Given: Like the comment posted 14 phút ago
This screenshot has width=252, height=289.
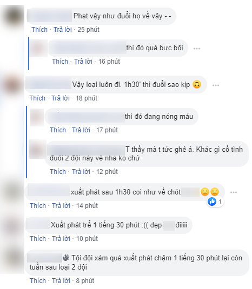Looking at the screenshot, I should pyautogui.click(x=38, y=206).
